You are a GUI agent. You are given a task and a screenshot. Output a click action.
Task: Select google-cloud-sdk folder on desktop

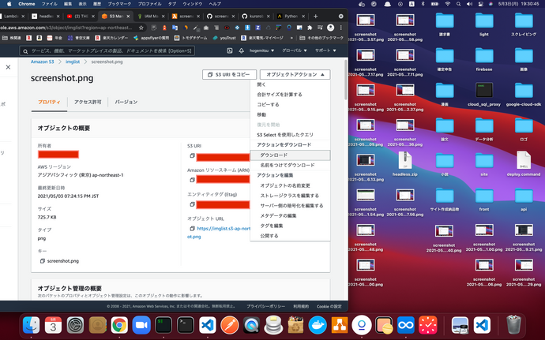(524, 94)
